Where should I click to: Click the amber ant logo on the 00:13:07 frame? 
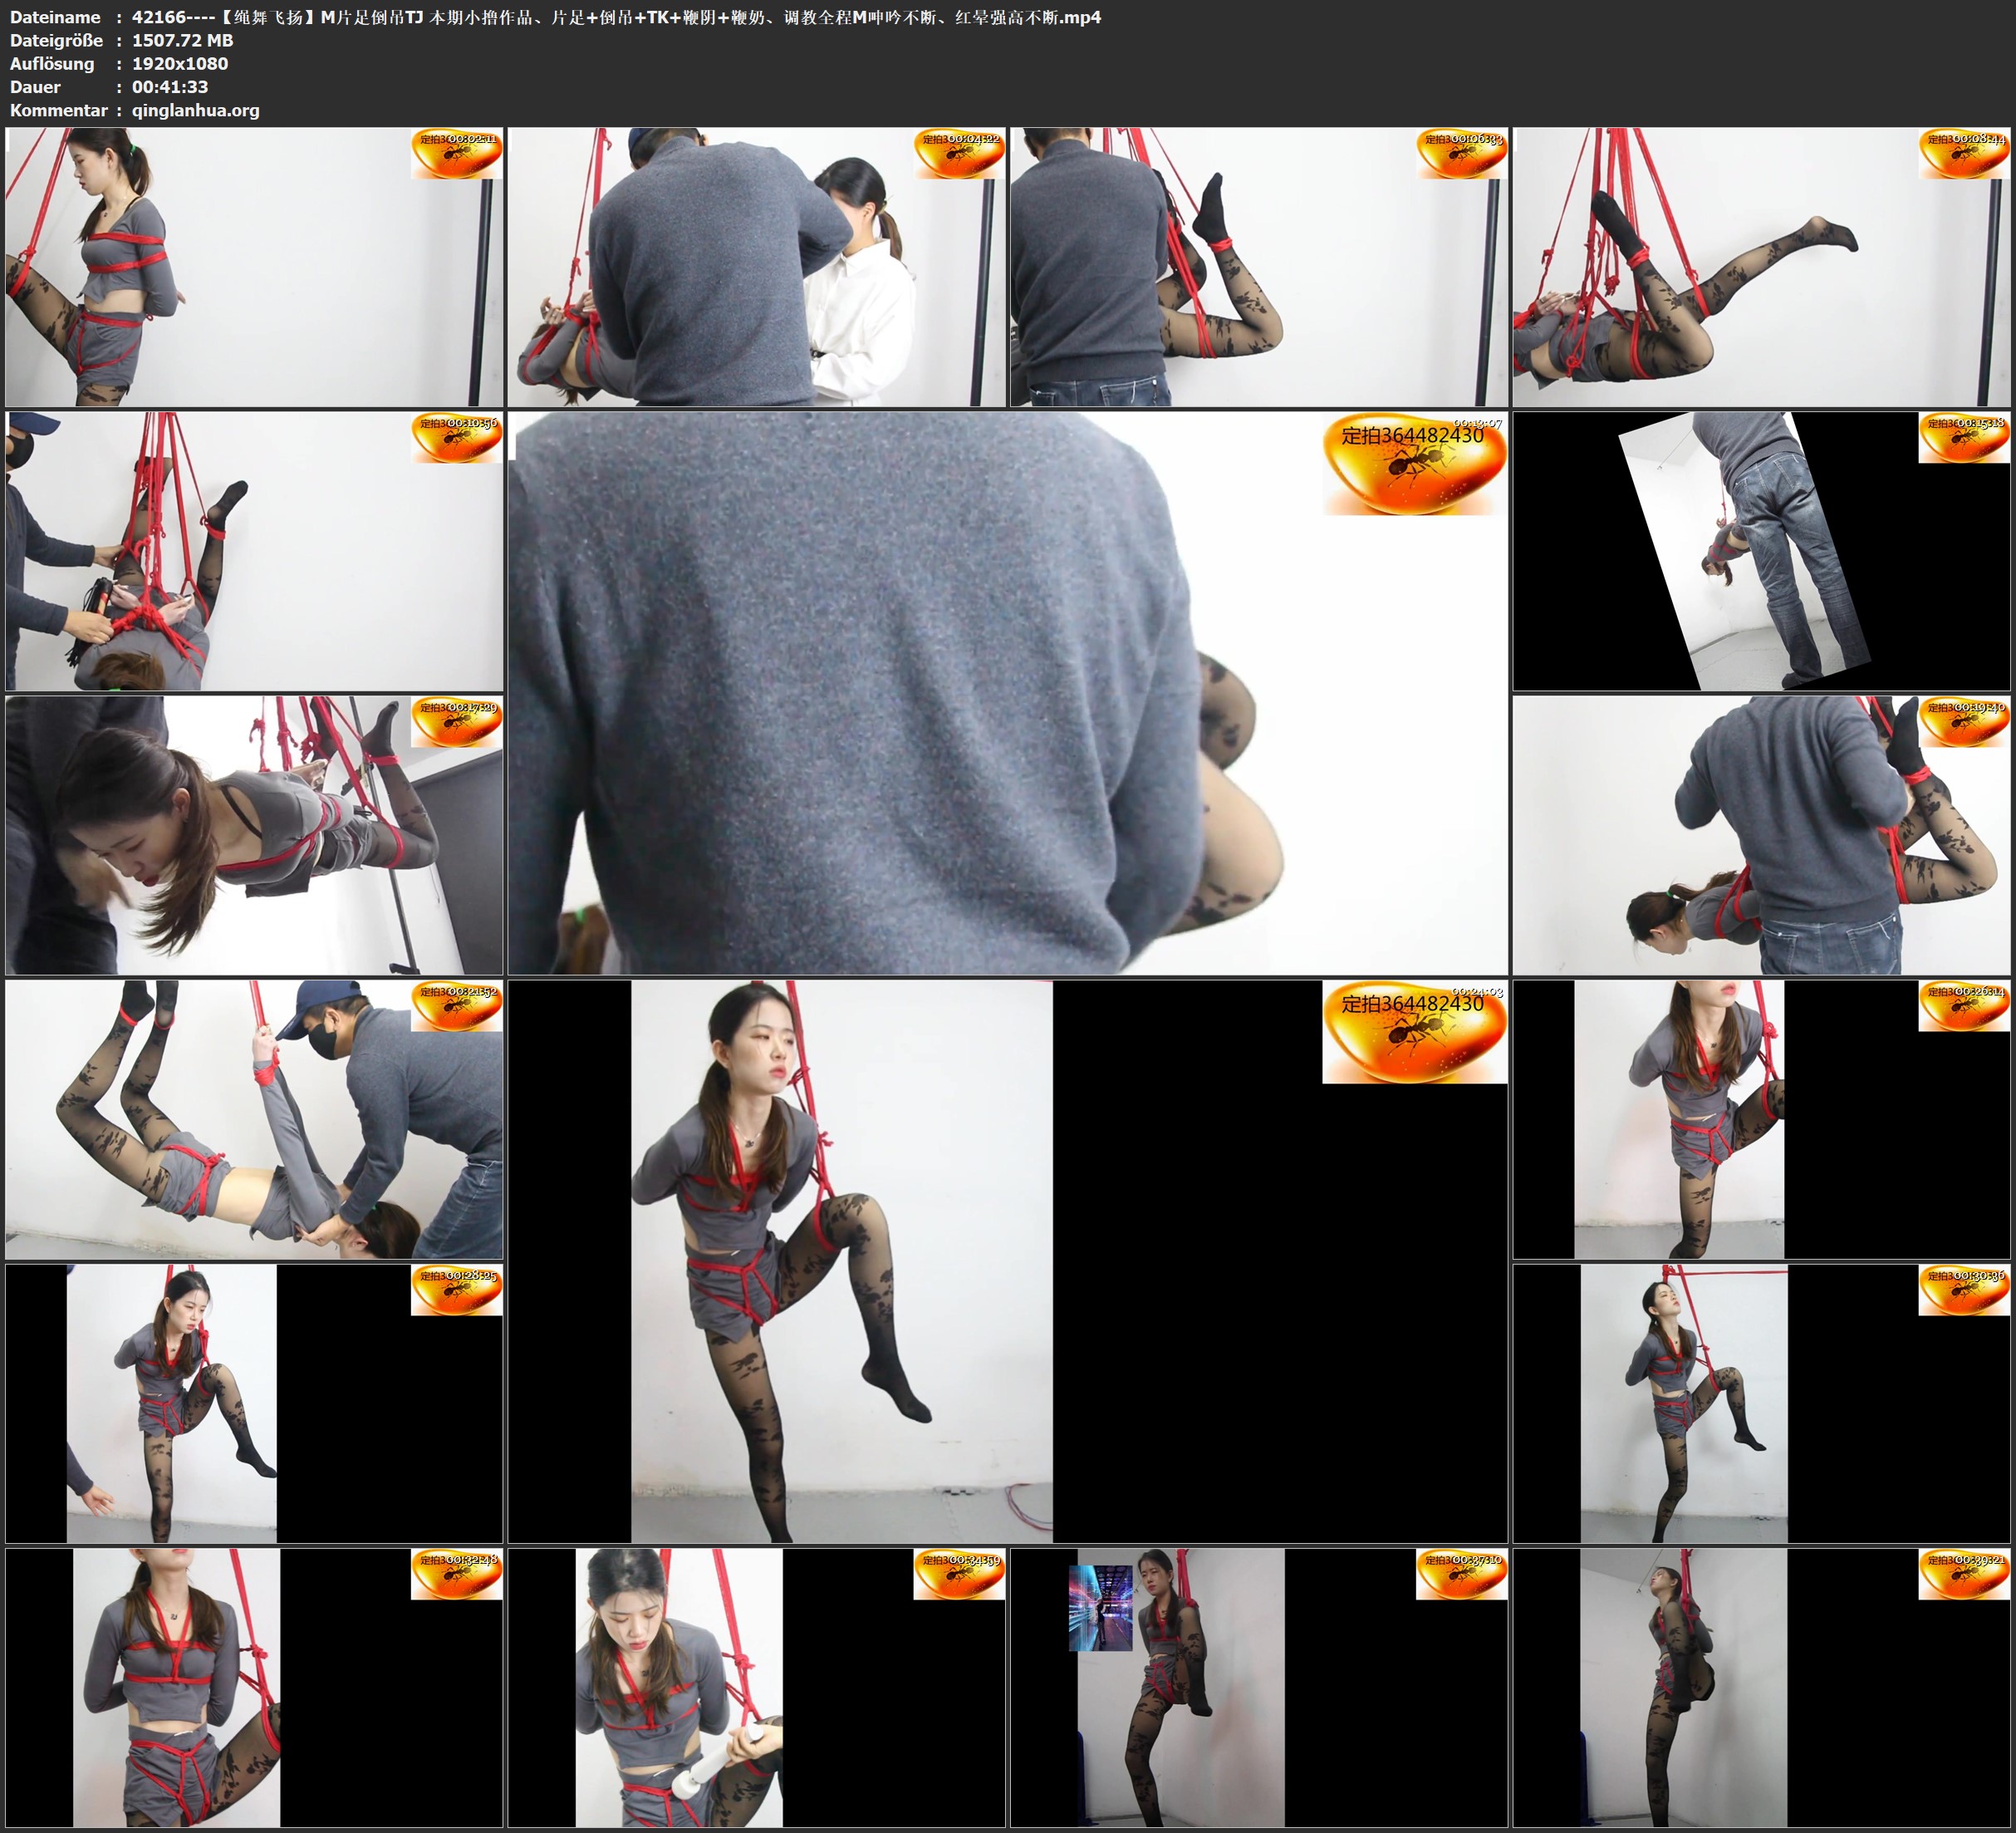pyautogui.click(x=1414, y=464)
